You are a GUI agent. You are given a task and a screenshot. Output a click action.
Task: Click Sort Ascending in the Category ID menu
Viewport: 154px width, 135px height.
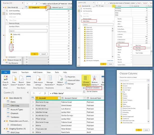click(14, 10)
